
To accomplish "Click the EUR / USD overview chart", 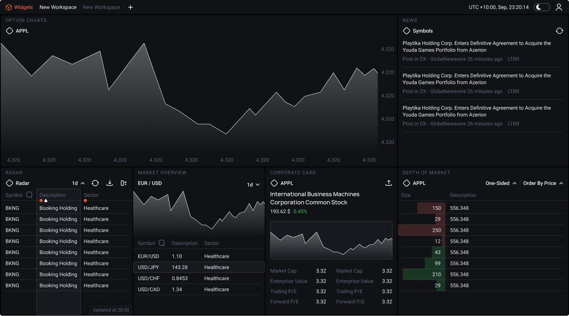I will (x=199, y=213).
